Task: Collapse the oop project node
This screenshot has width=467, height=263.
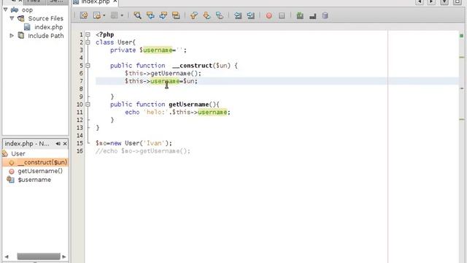Action: (5, 9)
